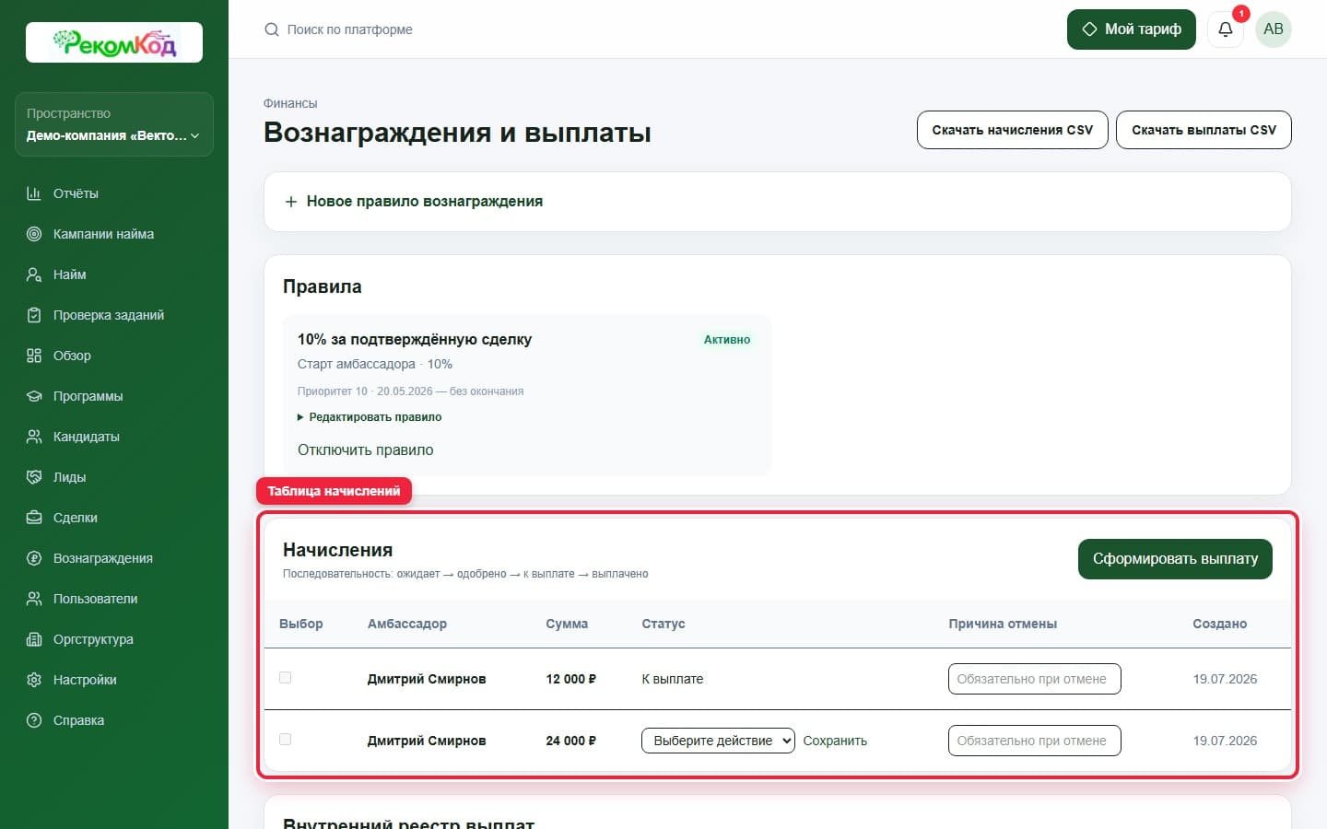The height and width of the screenshot is (829, 1327).
Task: Open the Пространство workspace selector
Action: click(114, 124)
